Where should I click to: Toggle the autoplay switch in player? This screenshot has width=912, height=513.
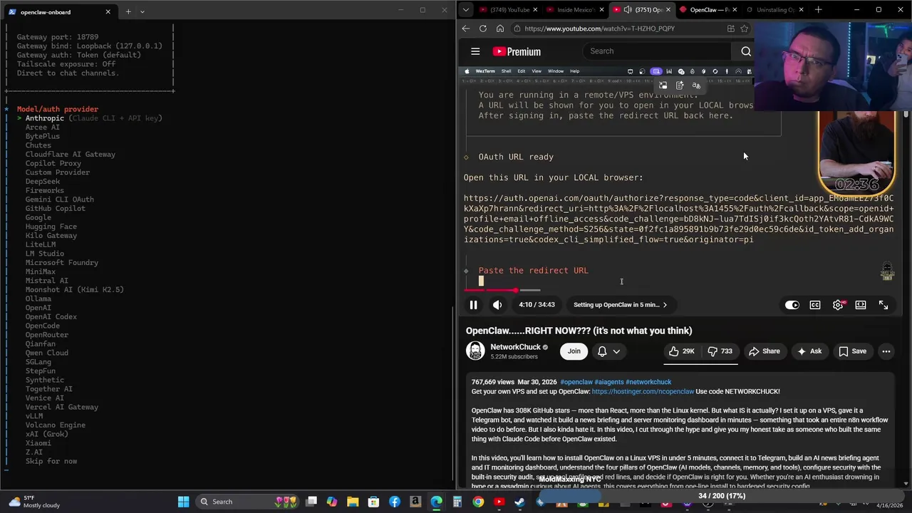point(792,305)
